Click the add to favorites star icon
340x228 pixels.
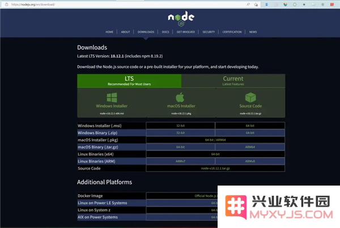click(256, 5)
